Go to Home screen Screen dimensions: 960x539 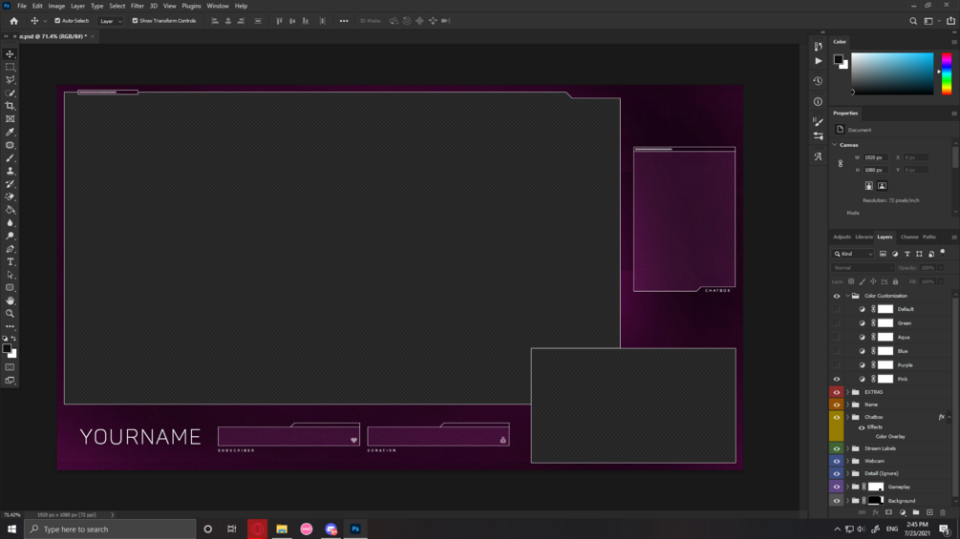coord(13,21)
